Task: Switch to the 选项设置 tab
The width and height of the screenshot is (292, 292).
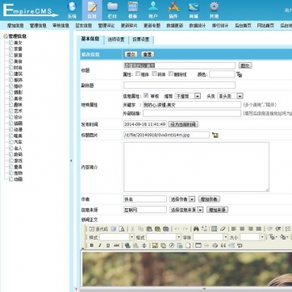Action: click(116, 40)
